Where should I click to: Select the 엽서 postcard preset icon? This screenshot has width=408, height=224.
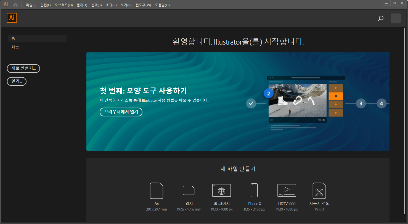coord(189,190)
